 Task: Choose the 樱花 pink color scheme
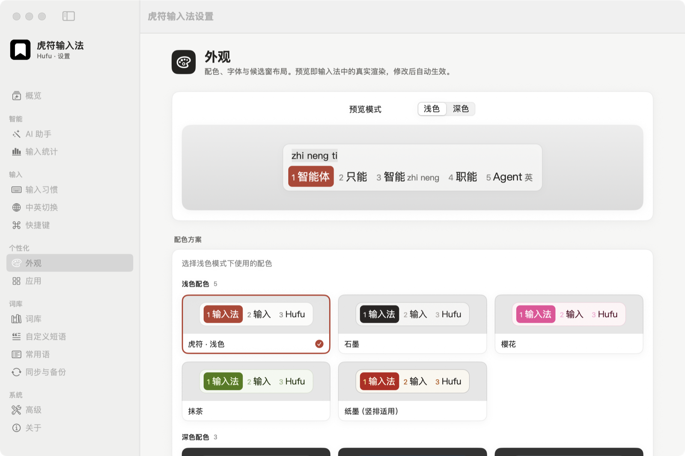pos(569,324)
